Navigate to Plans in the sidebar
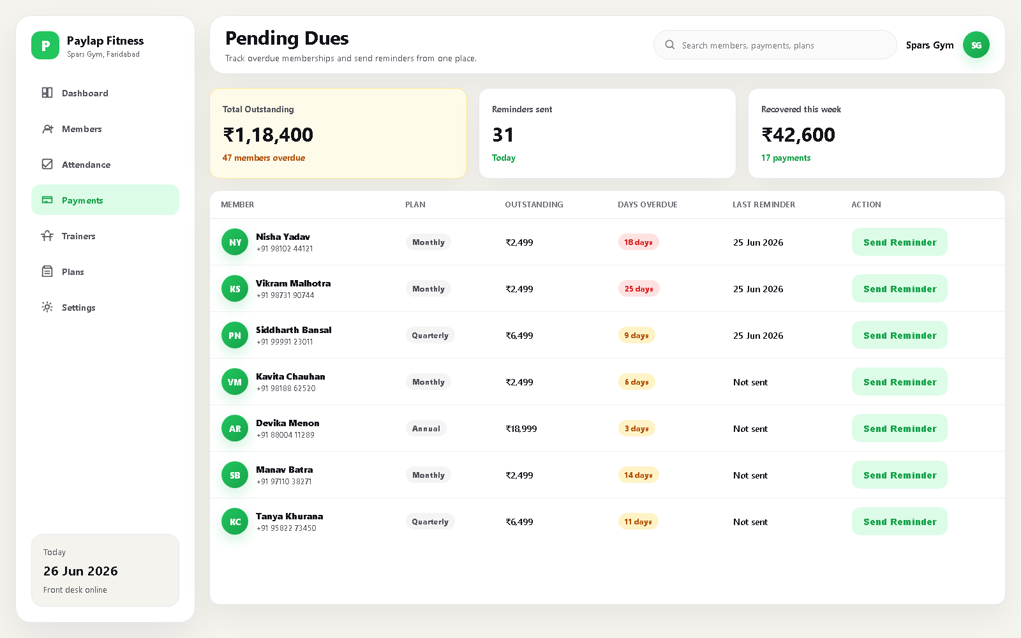This screenshot has width=1021, height=638. tap(105, 271)
